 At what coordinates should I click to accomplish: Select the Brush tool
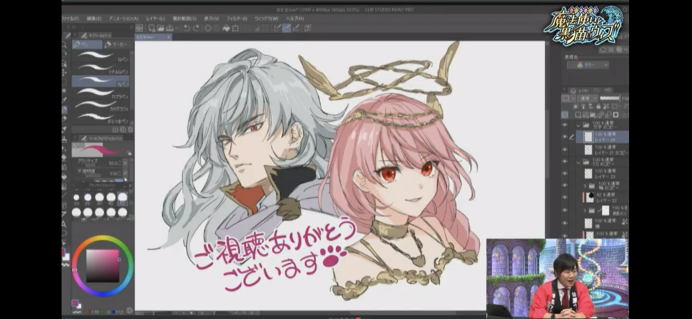[x=64, y=129]
